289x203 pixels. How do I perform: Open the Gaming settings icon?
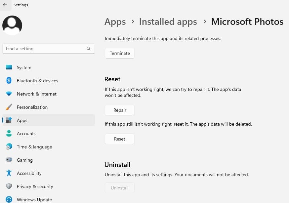tap(9, 160)
